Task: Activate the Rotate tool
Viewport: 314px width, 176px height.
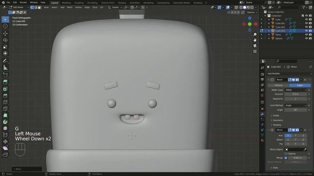Action: click(x=5, y=40)
